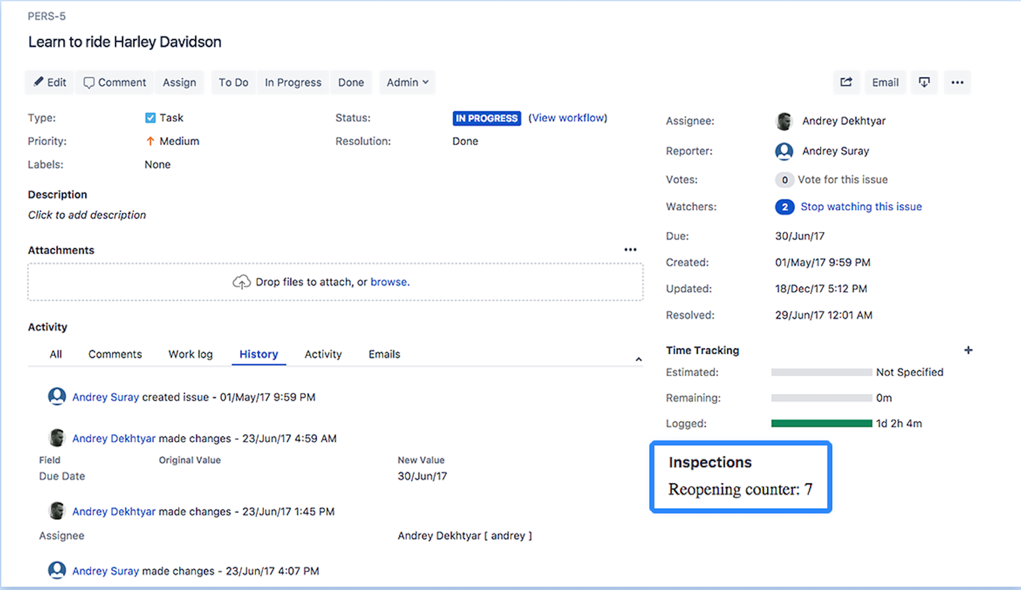Open the Emails tab

pyautogui.click(x=384, y=354)
